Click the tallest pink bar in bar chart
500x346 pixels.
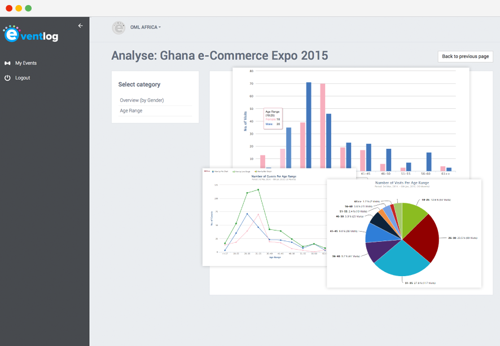tap(323, 126)
